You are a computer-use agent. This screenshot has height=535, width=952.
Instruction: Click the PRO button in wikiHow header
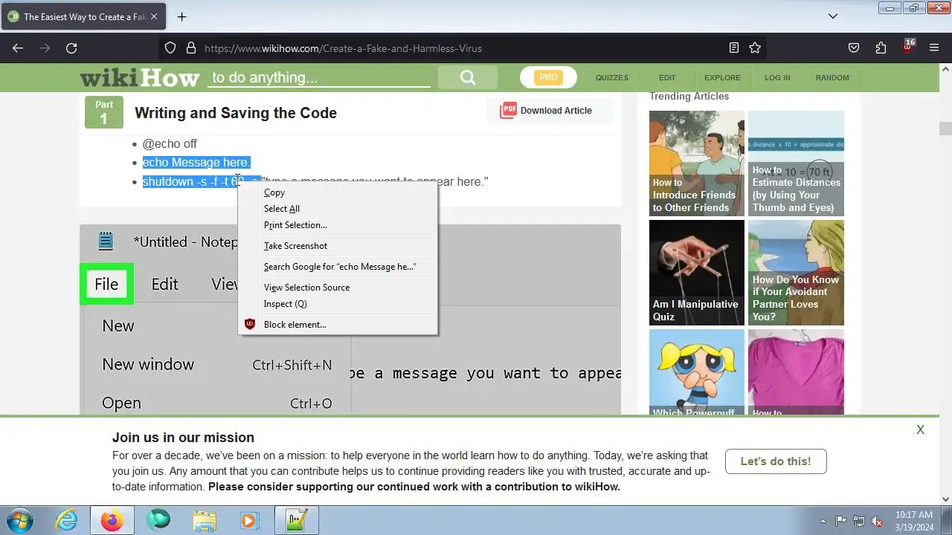tap(548, 77)
